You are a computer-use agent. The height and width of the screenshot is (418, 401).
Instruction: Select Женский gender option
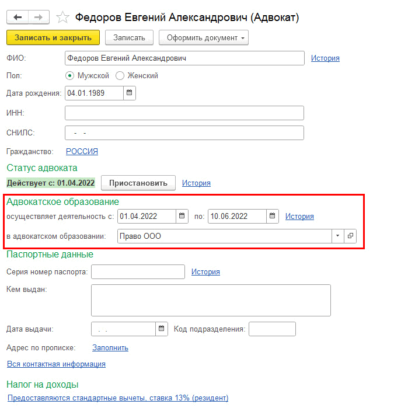coord(120,75)
